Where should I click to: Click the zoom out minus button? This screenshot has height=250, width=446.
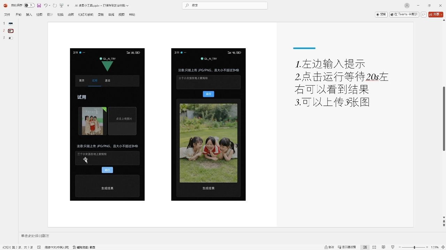click(400, 247)
